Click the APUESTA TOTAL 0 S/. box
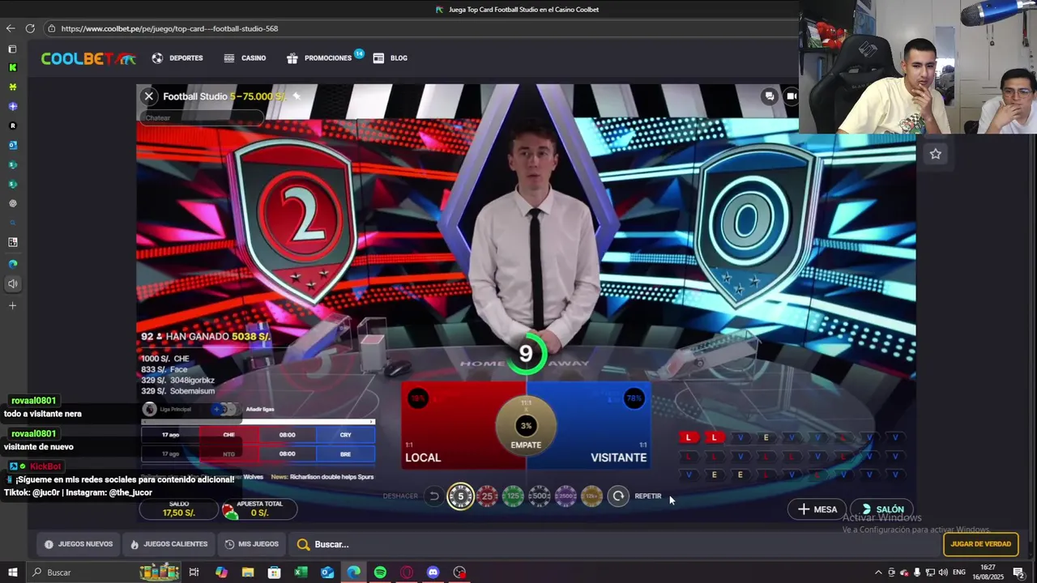The height and width of the screenshot is (583, 1037). (259, 509)
